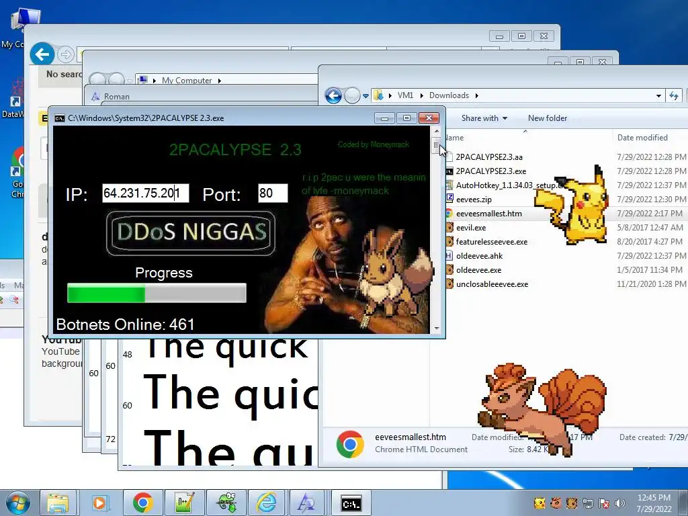The image size is (688, 516).
Task: Click the large DDoS button in 2PACALYPSE
Action: click(x=191, y=233)
